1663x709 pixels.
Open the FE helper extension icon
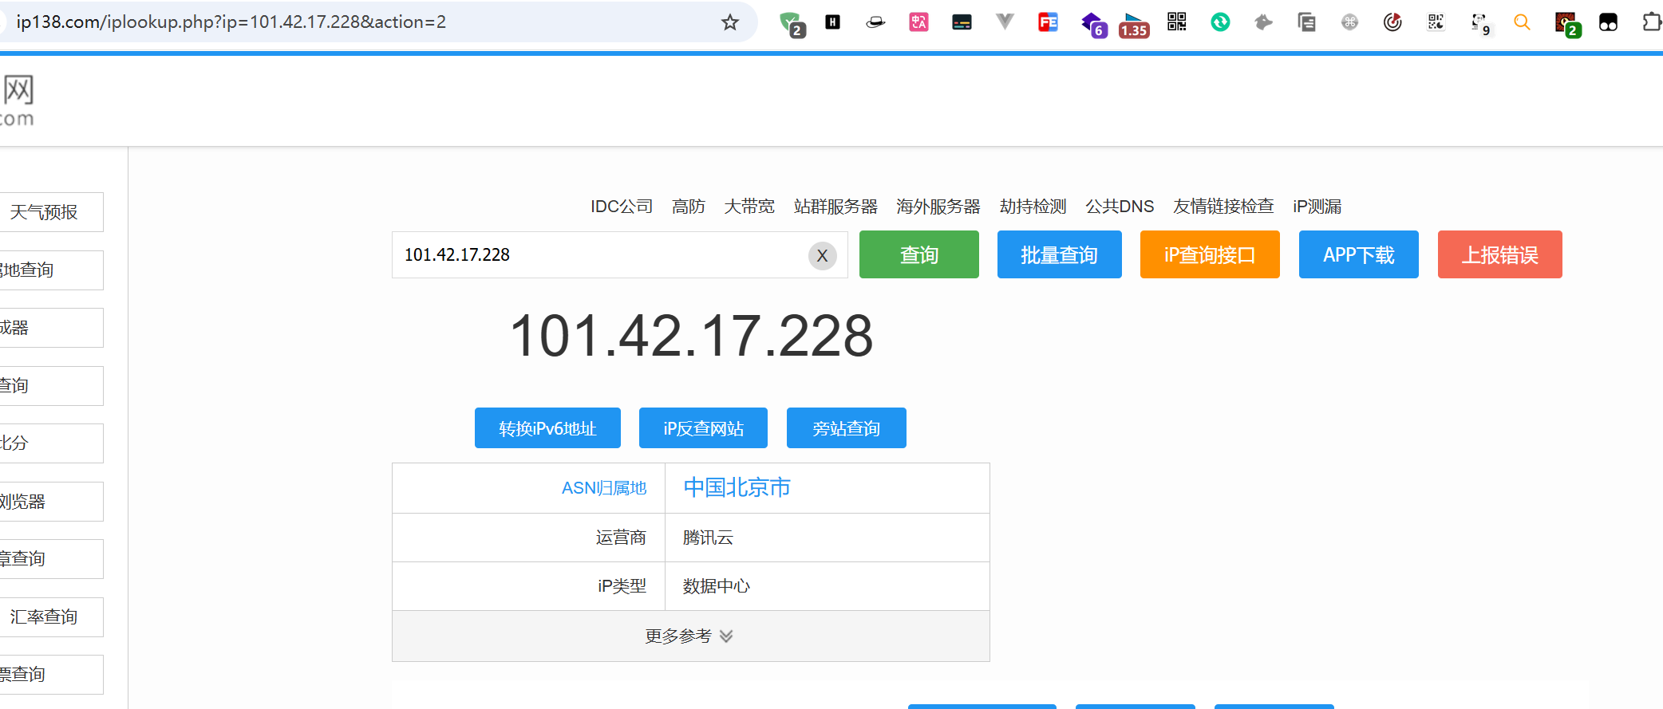(1048, 22)
